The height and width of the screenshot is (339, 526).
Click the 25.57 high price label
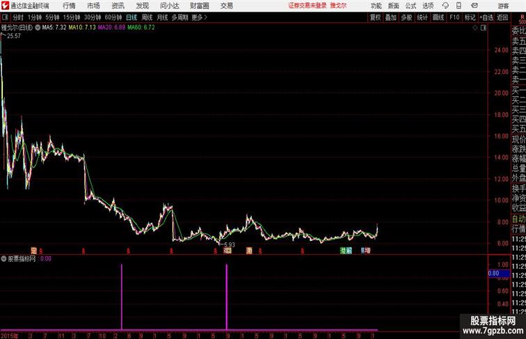(14, 36)
